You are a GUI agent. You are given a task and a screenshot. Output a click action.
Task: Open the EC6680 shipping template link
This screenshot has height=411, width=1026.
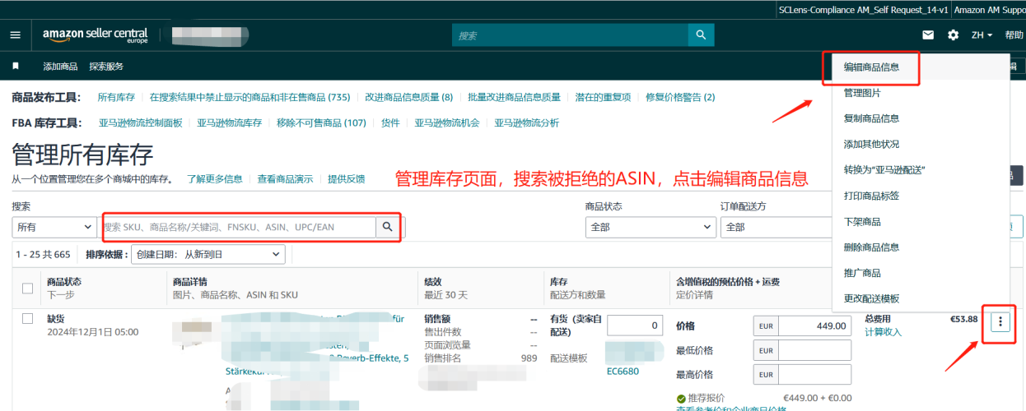pyautogui.click(x=623, y=371)
